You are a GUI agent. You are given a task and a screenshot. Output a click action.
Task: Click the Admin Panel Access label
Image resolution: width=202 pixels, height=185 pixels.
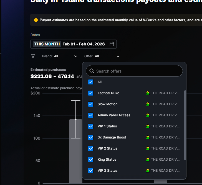114,115
